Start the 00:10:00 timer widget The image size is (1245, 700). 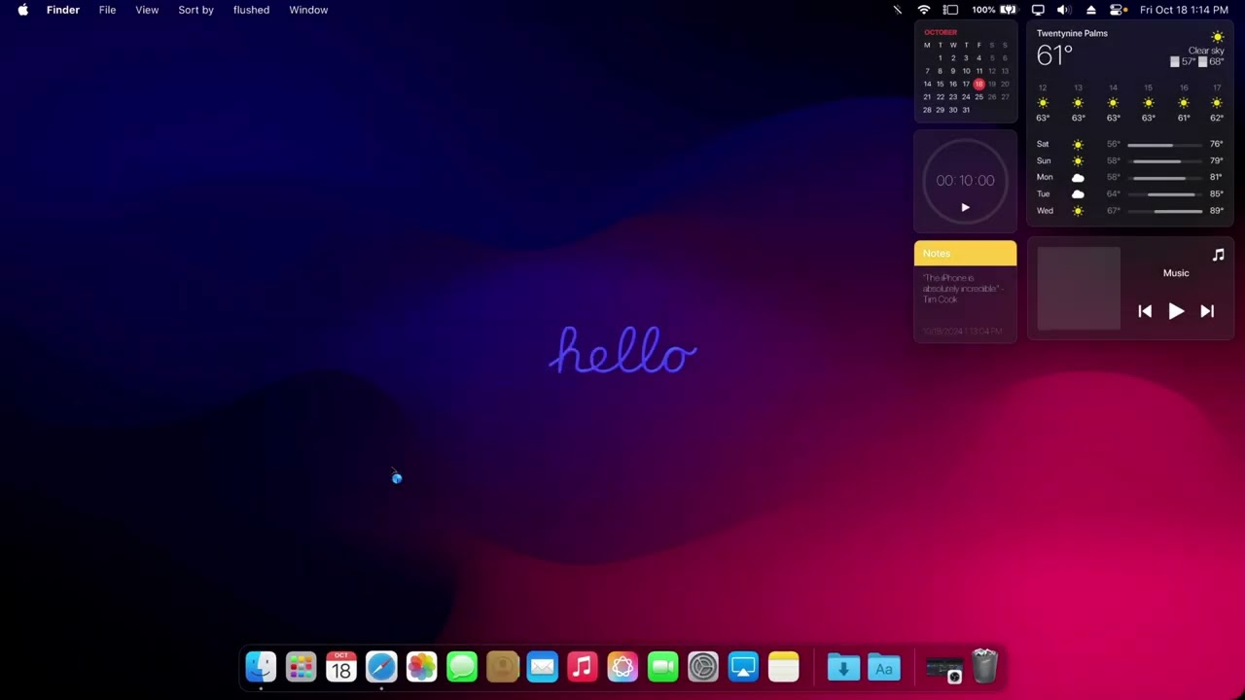965,207
